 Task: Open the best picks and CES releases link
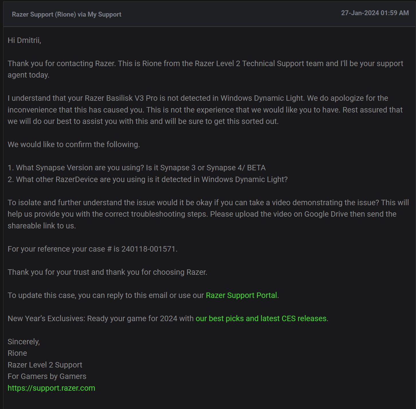[261, 319]
